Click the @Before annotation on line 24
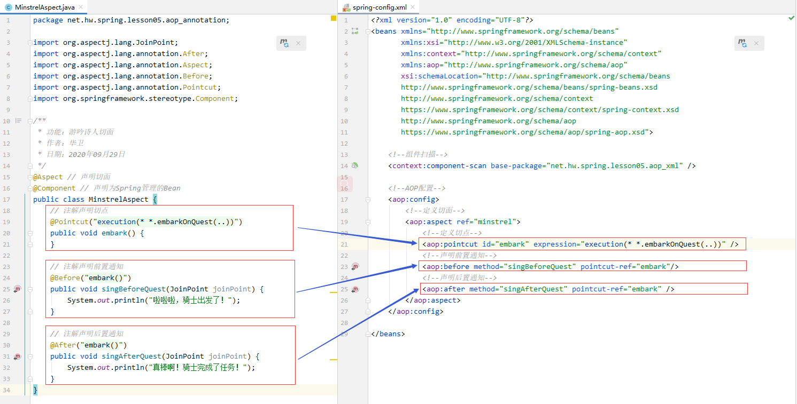 pyautogui.click(x=65, y=278)
